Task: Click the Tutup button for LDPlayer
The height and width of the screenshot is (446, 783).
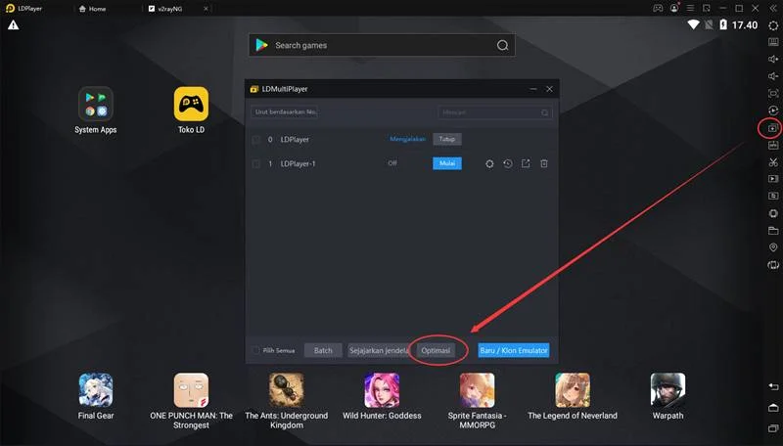Action: 447,139
